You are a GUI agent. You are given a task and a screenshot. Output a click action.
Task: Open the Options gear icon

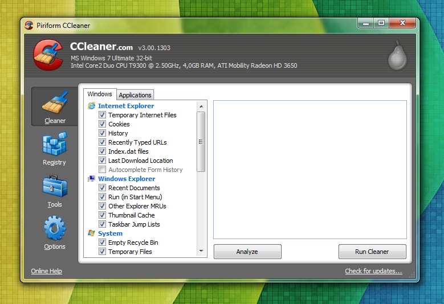(55, 228)
